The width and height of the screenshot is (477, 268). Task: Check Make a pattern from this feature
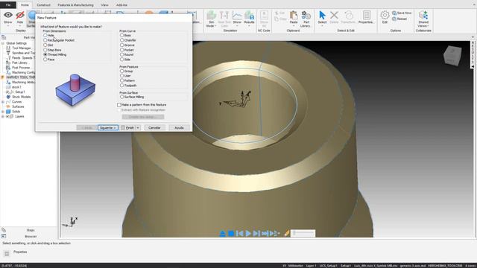(119, 105)
